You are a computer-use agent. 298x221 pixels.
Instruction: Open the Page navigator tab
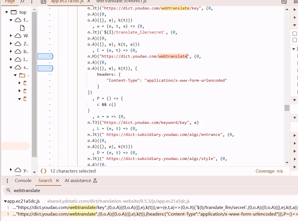tap(10, 1)
